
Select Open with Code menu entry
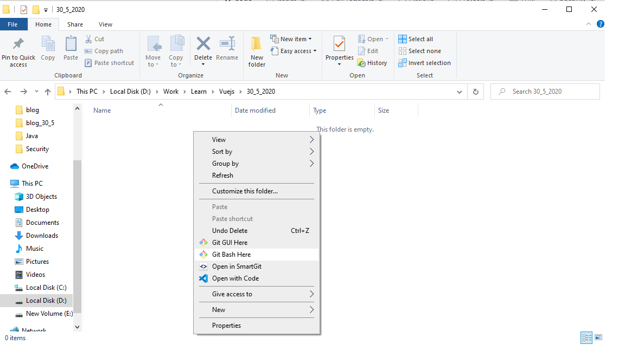click(x=235, y=278)
